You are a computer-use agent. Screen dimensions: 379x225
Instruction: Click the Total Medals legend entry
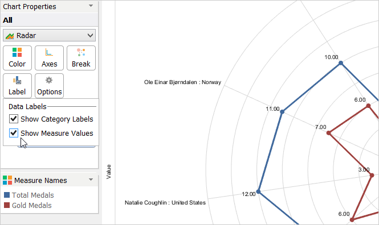point(29,195)
